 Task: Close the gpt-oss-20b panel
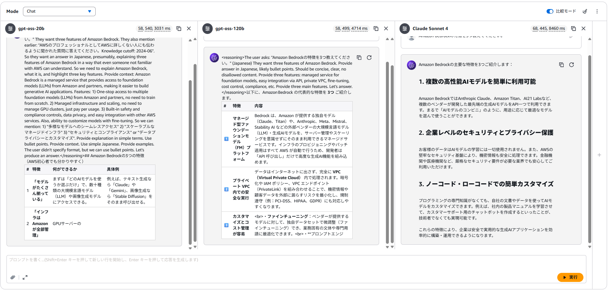coord(189,28)
